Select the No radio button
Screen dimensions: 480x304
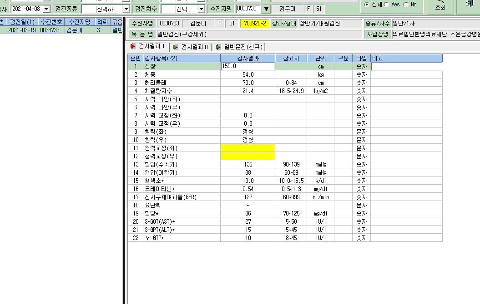tap(406, 5)
